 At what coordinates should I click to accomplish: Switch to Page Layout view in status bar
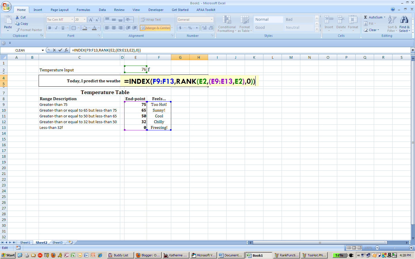coord(354,248)
